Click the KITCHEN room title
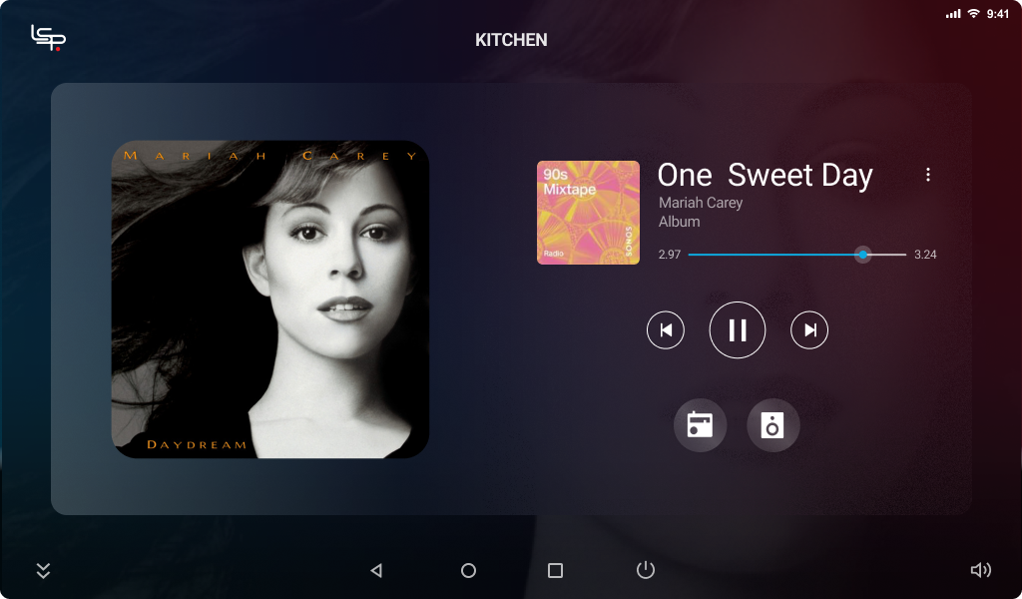1022x599 pixels. click(511, 40)
